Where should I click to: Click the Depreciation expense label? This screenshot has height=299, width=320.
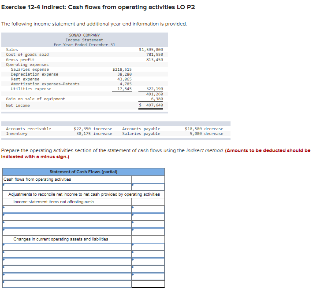click(x=34, y=74)
